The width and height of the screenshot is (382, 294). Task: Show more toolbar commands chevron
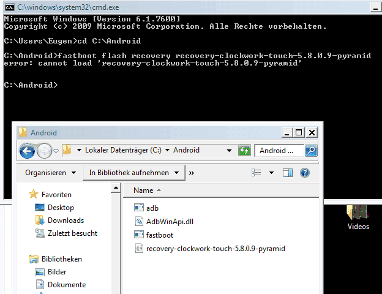point(192,173)
